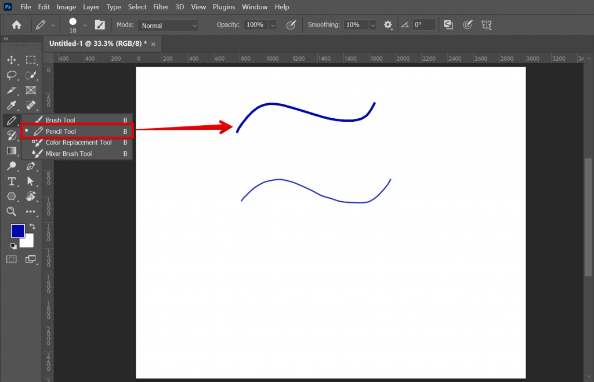The width and height of the screenshot is (594, 382).
Task: Click the blue foreground color swatch
Action: (x=17, y=231)
